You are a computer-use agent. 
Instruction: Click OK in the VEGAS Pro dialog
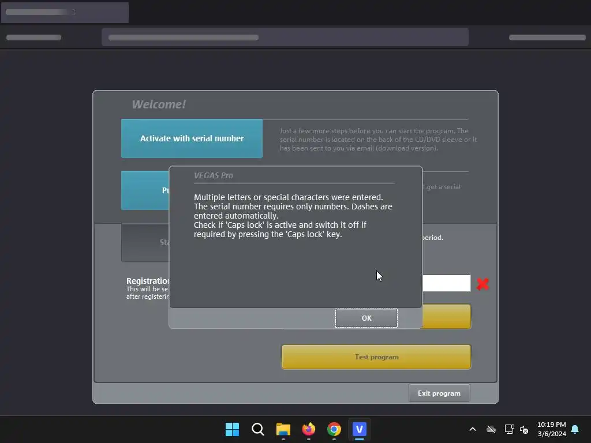(366, 318)
